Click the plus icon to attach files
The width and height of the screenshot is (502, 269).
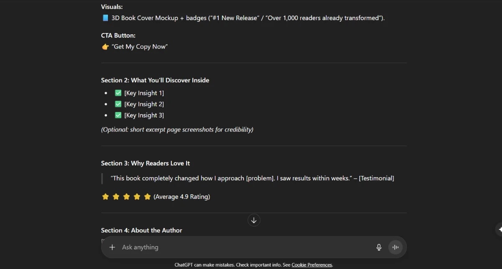pos(112,247)
